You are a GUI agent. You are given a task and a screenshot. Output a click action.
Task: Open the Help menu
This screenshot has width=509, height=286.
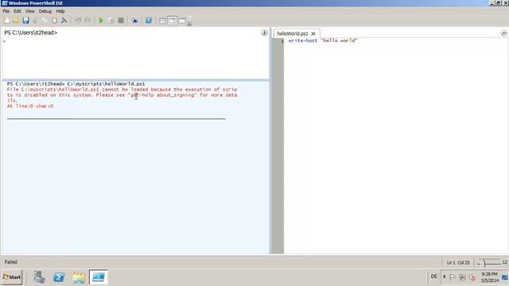(x=60, y=11)
